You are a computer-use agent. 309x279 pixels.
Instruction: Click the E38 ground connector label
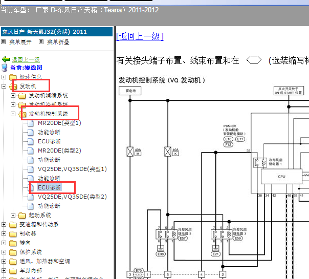(x=161, y=254)
